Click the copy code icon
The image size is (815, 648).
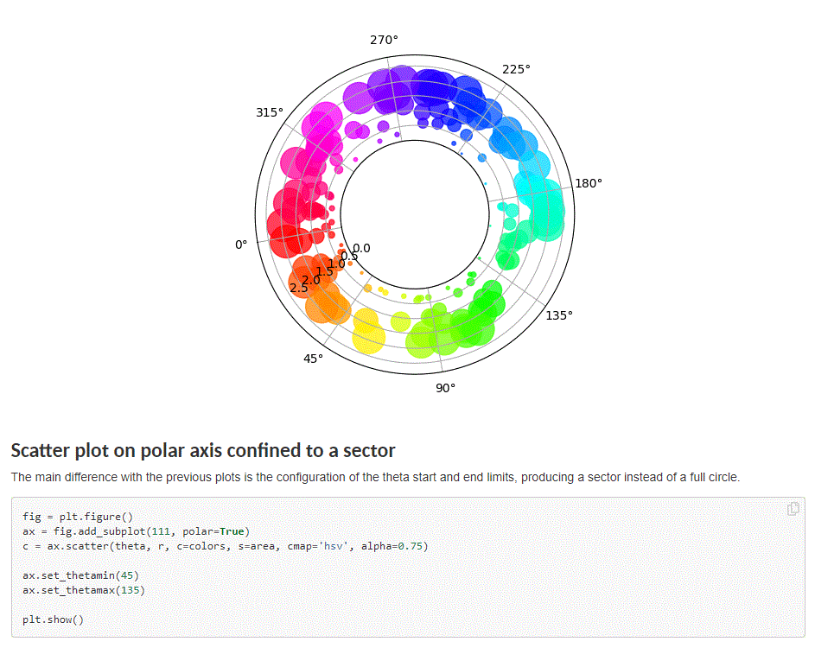[x=793, y=509]
